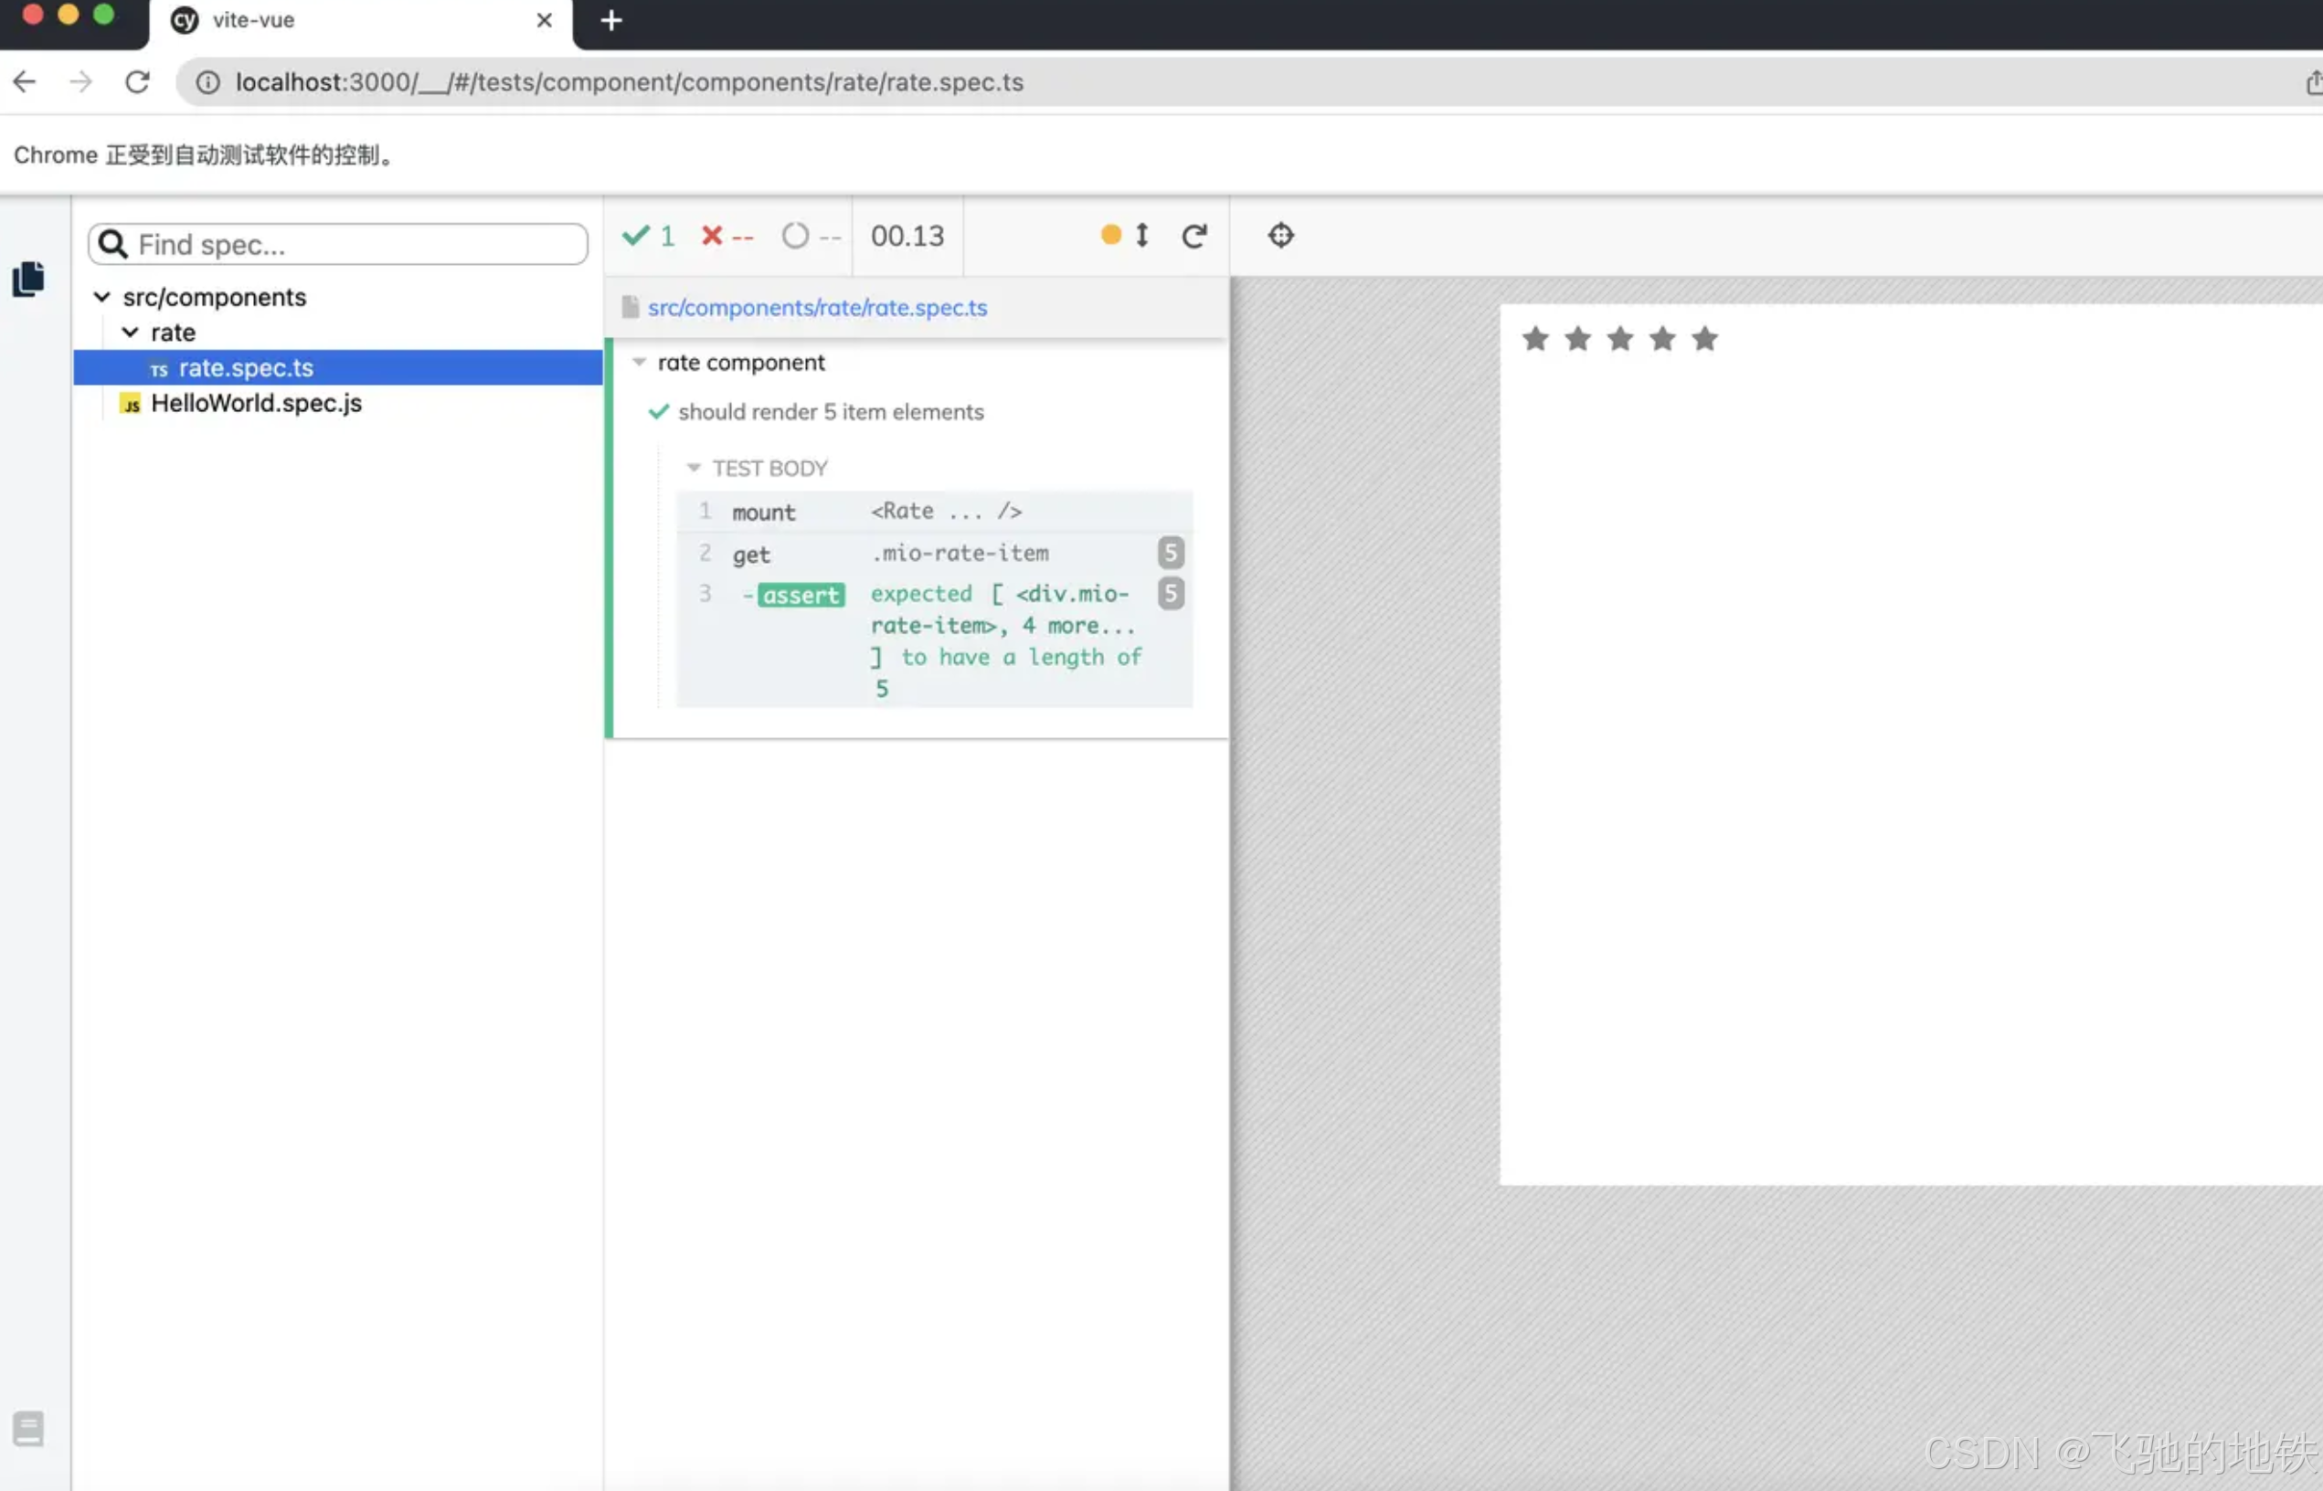Reload the browser page
This screenshot has height=1491, width=2323.
click(137, 82)
